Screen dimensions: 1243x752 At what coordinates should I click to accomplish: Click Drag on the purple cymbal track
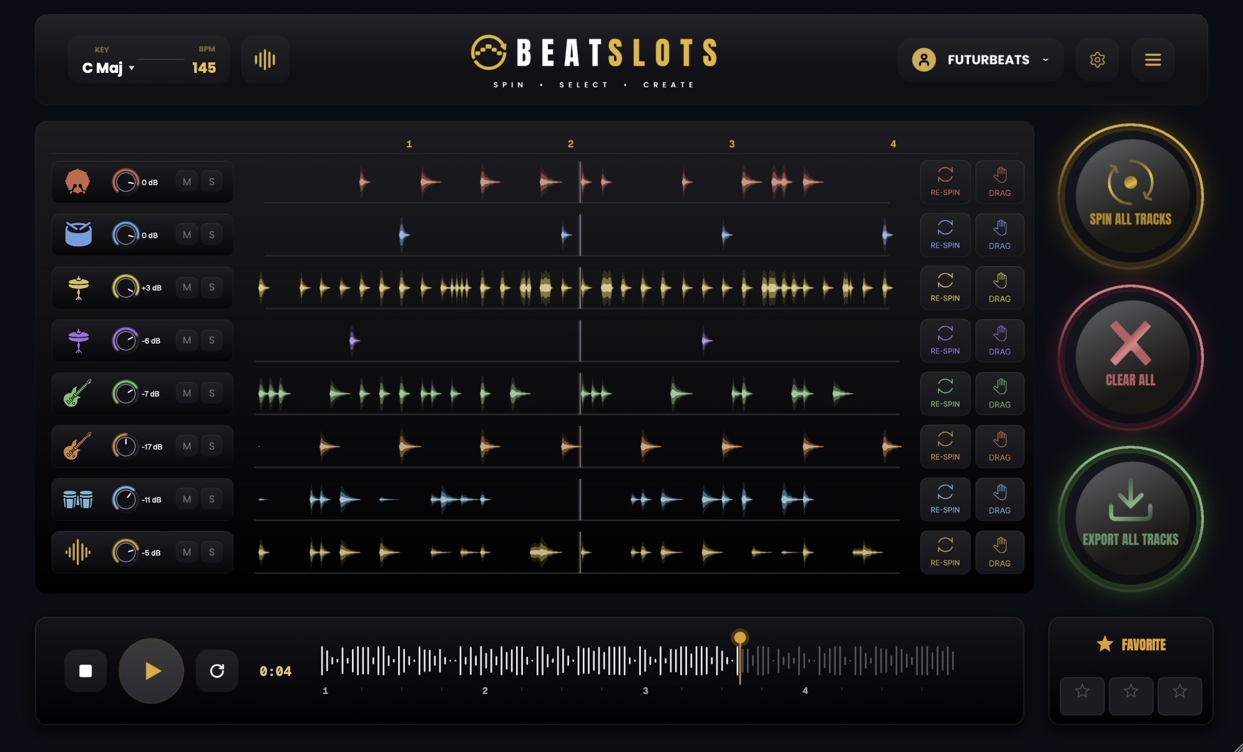tap(999, 340)
